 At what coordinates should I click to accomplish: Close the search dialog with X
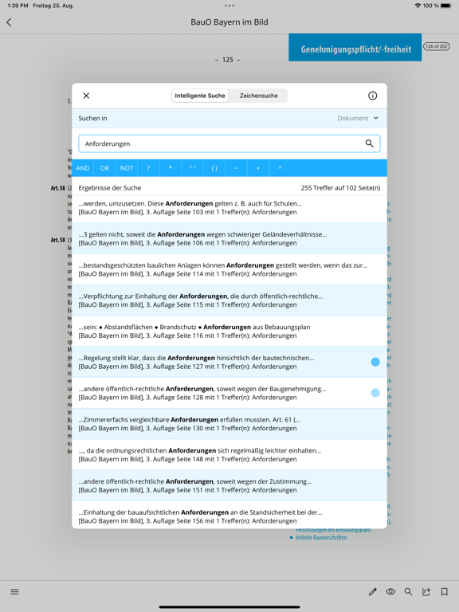[x=86, y=96]
